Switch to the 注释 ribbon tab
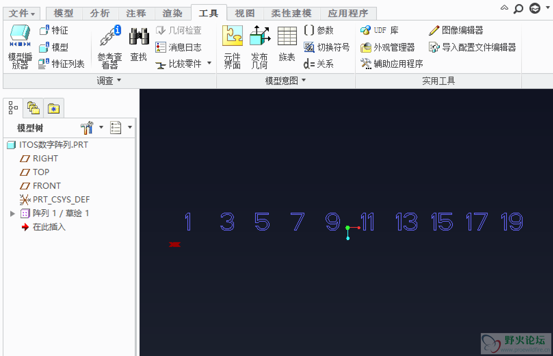553x356 pixels. point(136,13)
